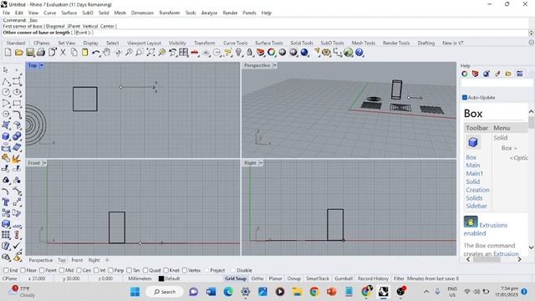Click the Paste clipboard icon
This screenshot has height=301, width=535.
coord(85,53)
